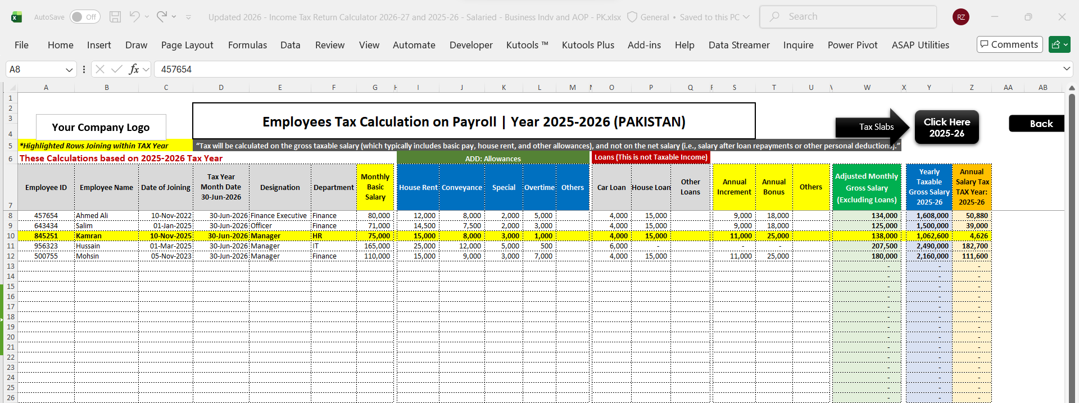Select column A header

(x=46, y=87)
